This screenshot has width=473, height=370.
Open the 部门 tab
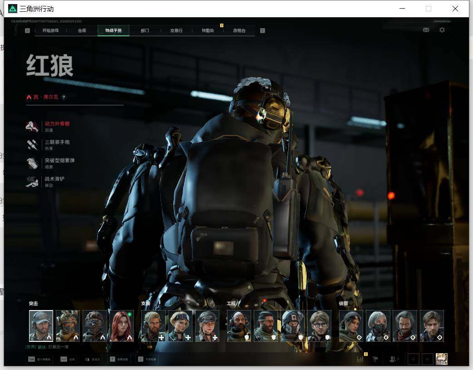point(145,30)
